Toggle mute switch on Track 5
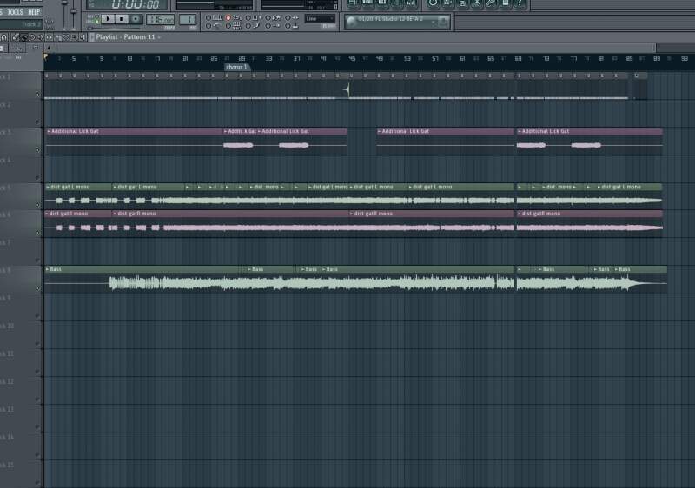This screenshot has width=695, height=488. pyautogui.click(x=37, y=206)
